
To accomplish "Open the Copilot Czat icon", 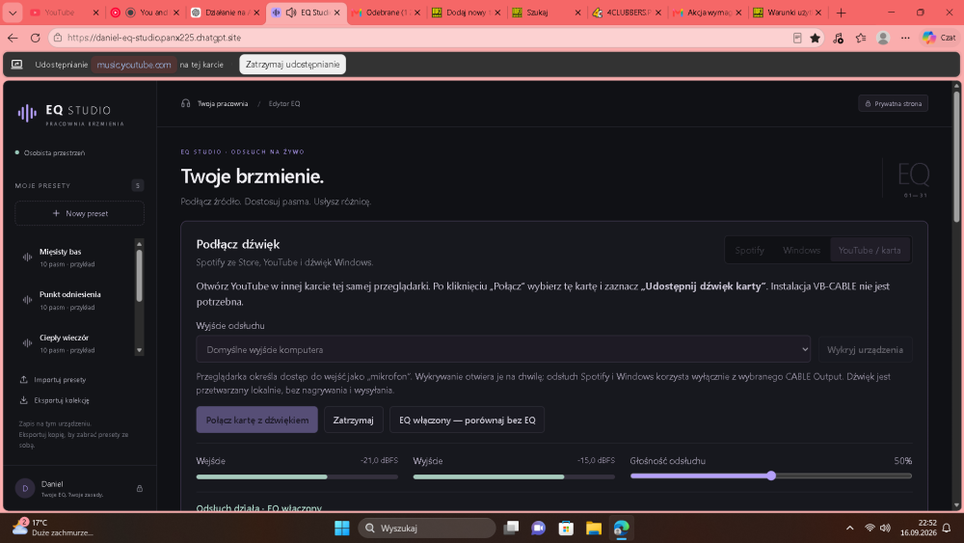I will pyautogui.click(x=939, y=38).
